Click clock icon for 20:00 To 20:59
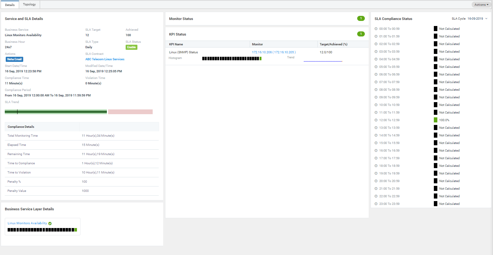The image size is (493, 255). pyautogui.click(x=376, y=181)
